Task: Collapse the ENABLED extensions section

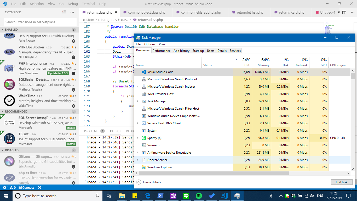Action: 39,30
